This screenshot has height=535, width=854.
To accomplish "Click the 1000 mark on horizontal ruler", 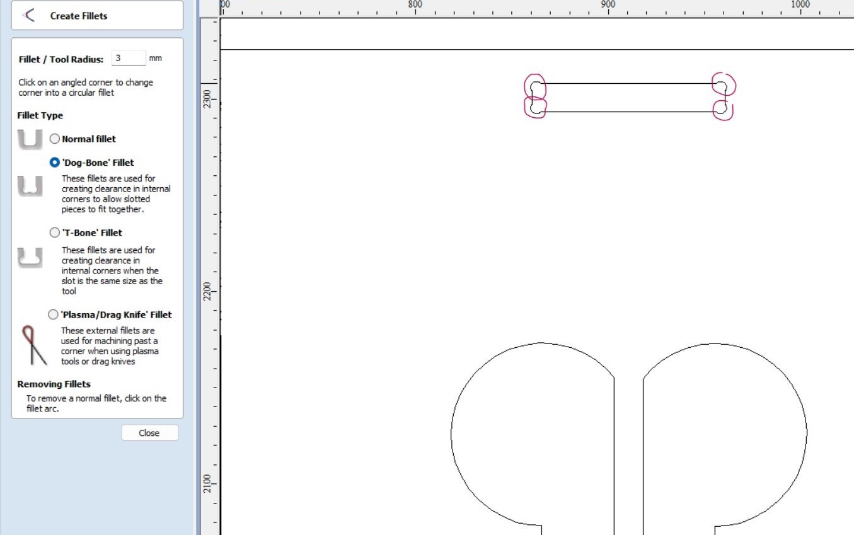I will 800,5.
